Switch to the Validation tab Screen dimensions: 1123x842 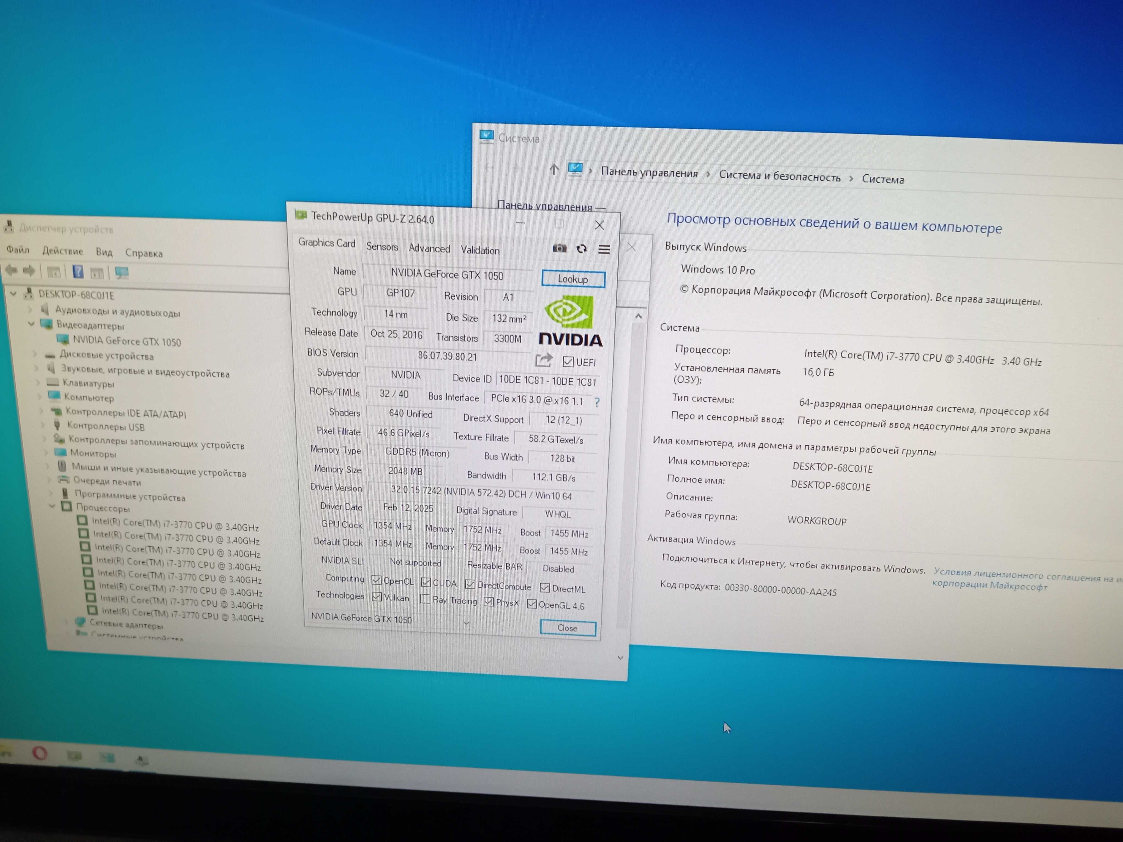point(480,250)
